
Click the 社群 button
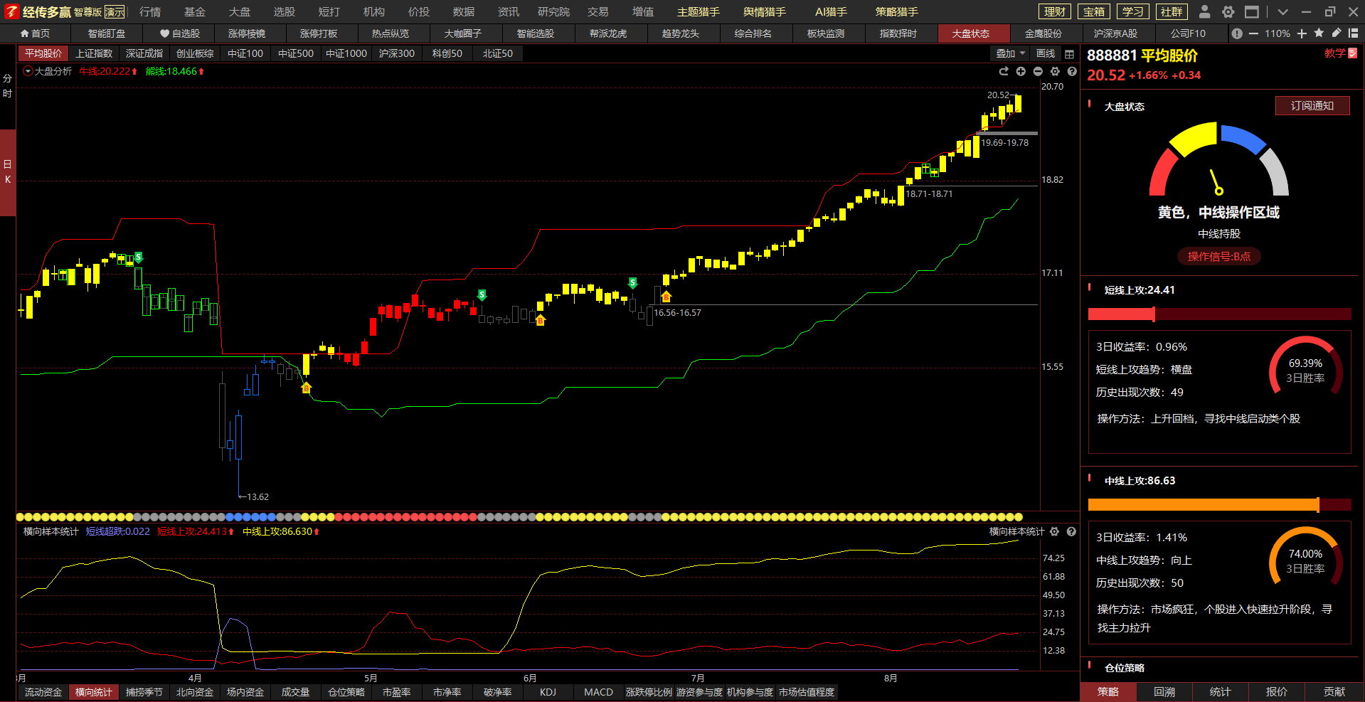[x=1171, y=11]
